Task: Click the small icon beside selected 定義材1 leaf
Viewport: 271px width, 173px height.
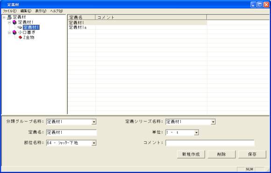Action: (20, 27)
